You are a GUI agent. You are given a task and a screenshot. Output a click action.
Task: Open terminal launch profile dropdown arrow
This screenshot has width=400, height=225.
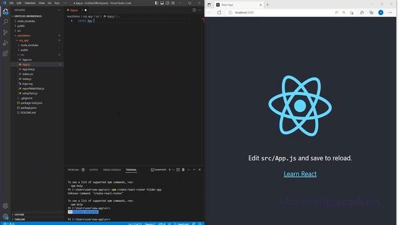click(x=173, y=169)
